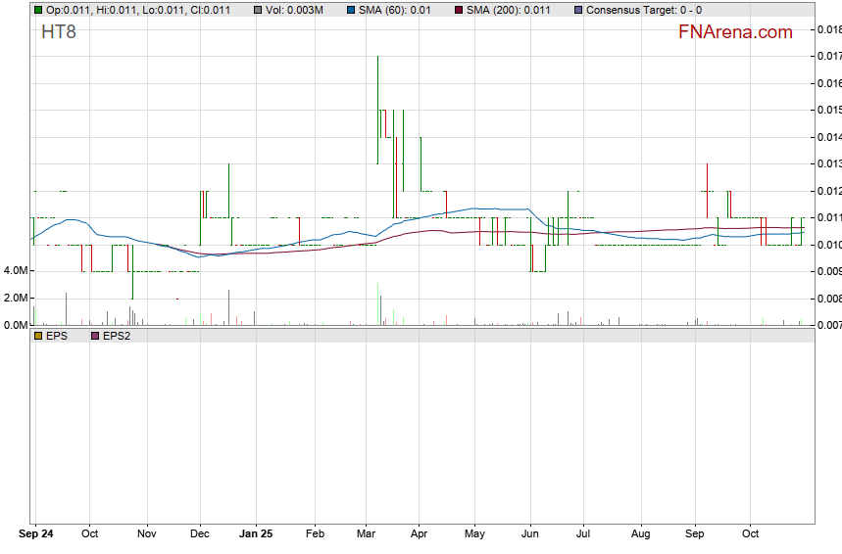
Task: Select the 'Sep 24' start date label
Action: (38, 535)
